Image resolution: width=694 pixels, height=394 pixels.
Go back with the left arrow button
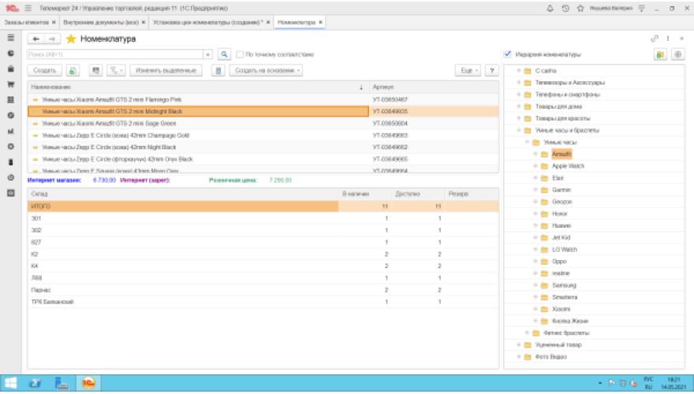pos(35,39)
